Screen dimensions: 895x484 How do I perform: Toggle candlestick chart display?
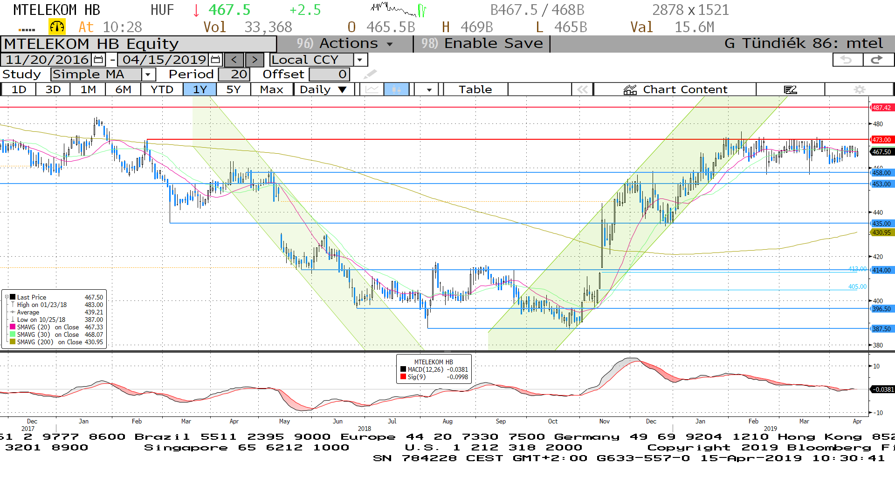coord(396,89)
